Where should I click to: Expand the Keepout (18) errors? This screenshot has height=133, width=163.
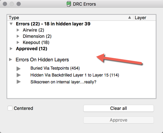tap(18, 42)
